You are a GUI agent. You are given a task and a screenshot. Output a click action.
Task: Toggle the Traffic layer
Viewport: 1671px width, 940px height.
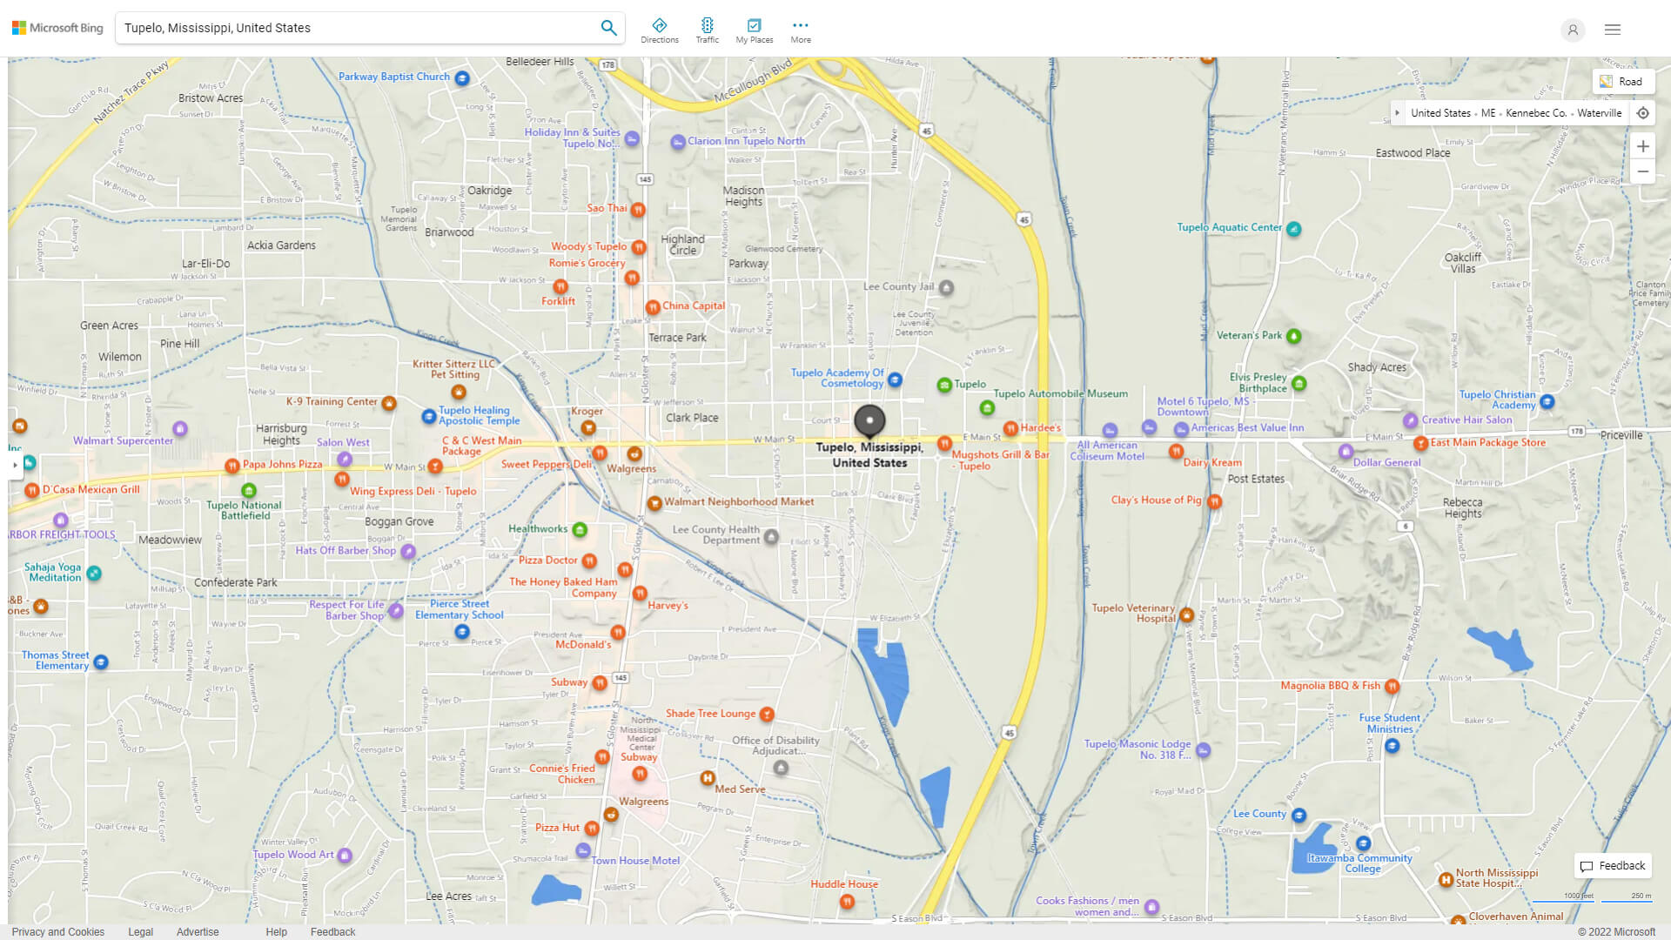[707, 28]
